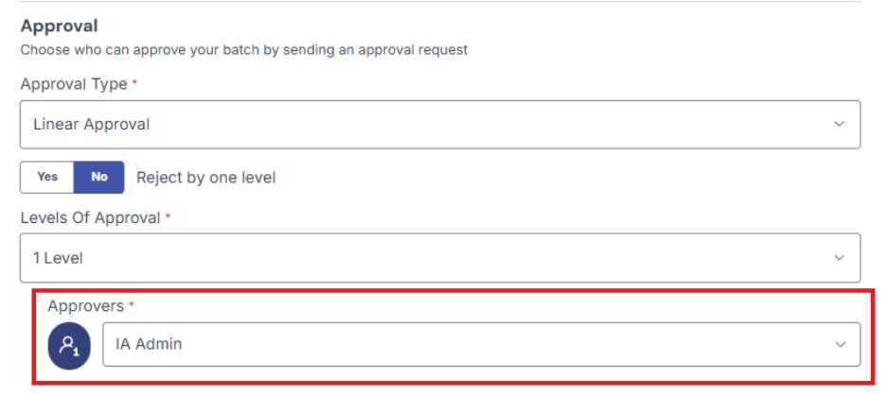Click the "Reject by one level" label

pos(206,178)
